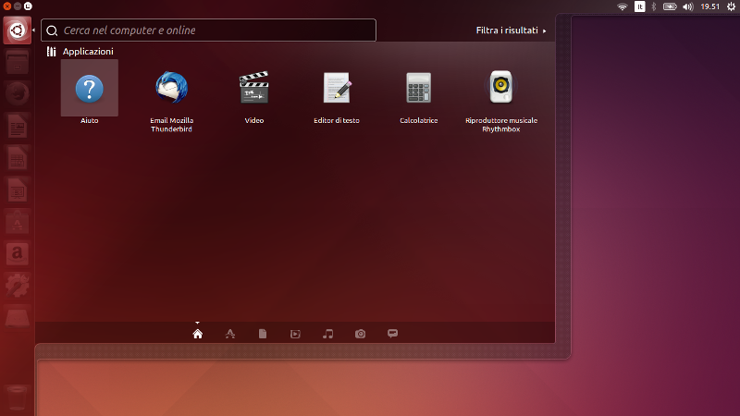Open Amazon from the launcher
Screen dimensions: 740x416
(17, 252)
